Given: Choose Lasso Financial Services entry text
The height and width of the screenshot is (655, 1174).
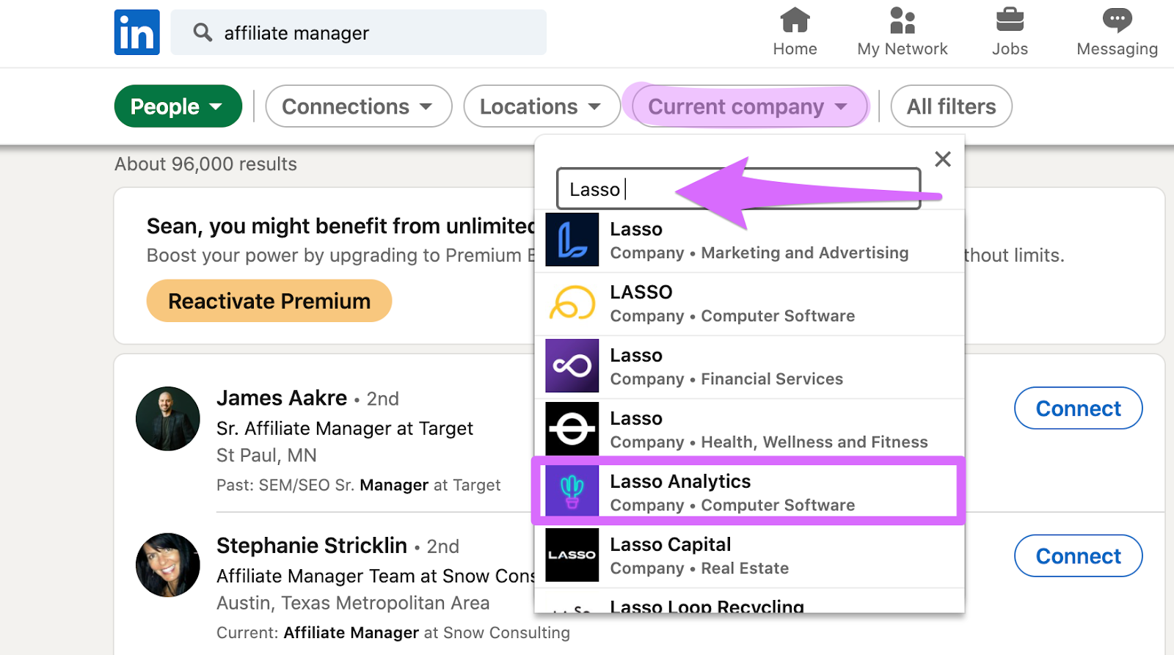Looking at the screenshot, I should [726, 367].
